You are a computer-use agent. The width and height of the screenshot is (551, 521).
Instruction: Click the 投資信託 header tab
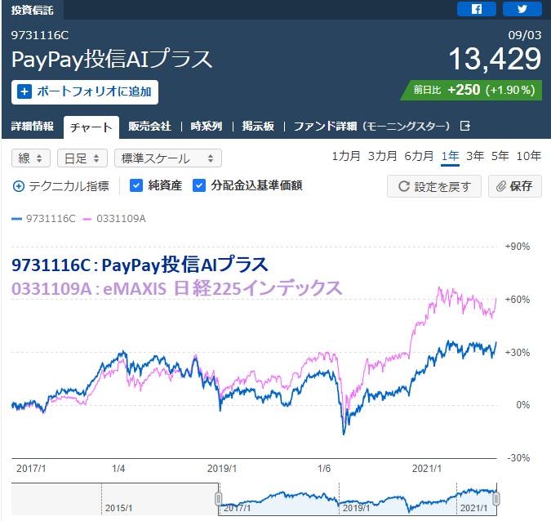[33, 10]
